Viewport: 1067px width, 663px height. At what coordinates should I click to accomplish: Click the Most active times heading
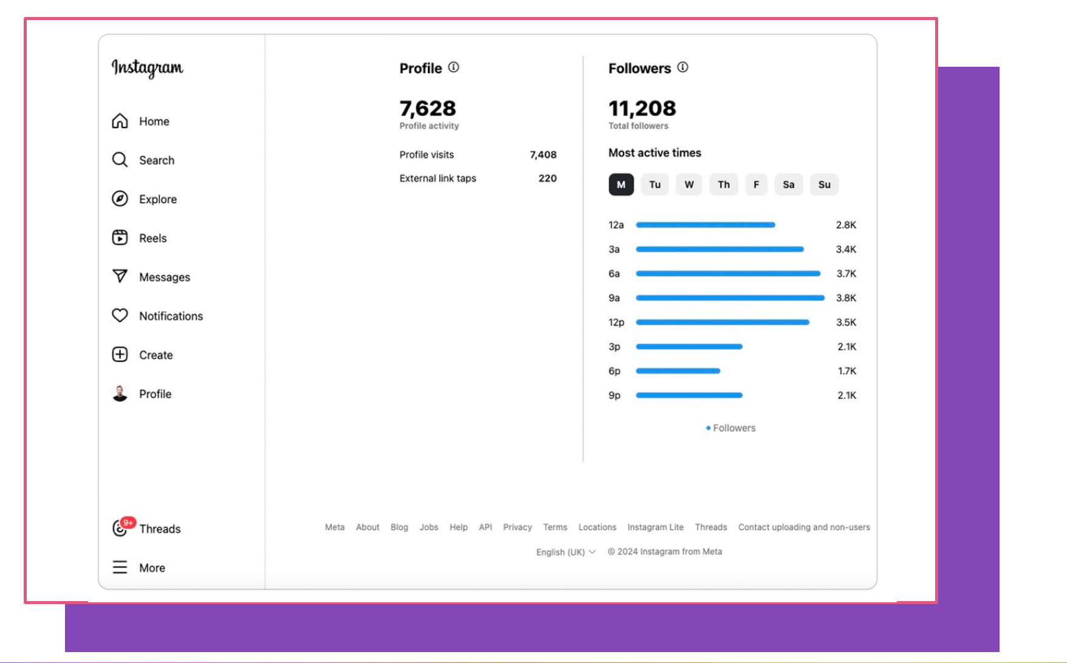point(655,153)
